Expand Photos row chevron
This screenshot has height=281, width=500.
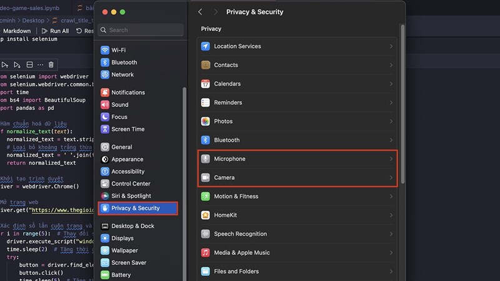pos(391,121)
